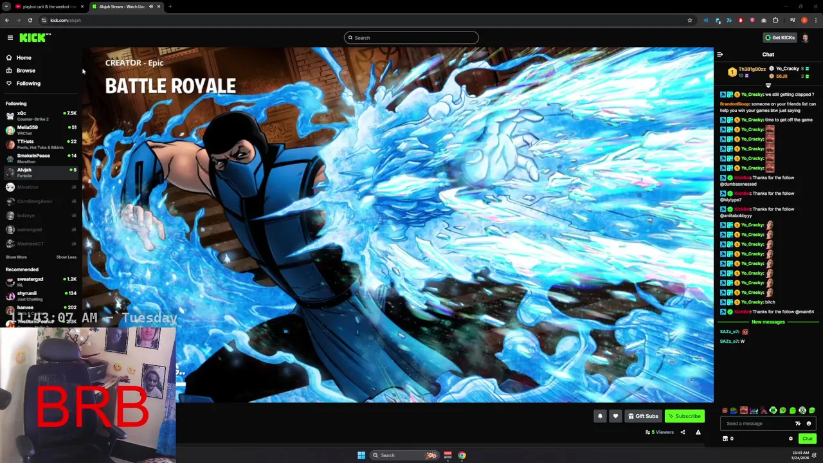Mute the Alvjah Stream tab audio
This screenshot has width=823, height=463.
coord(151,6)
